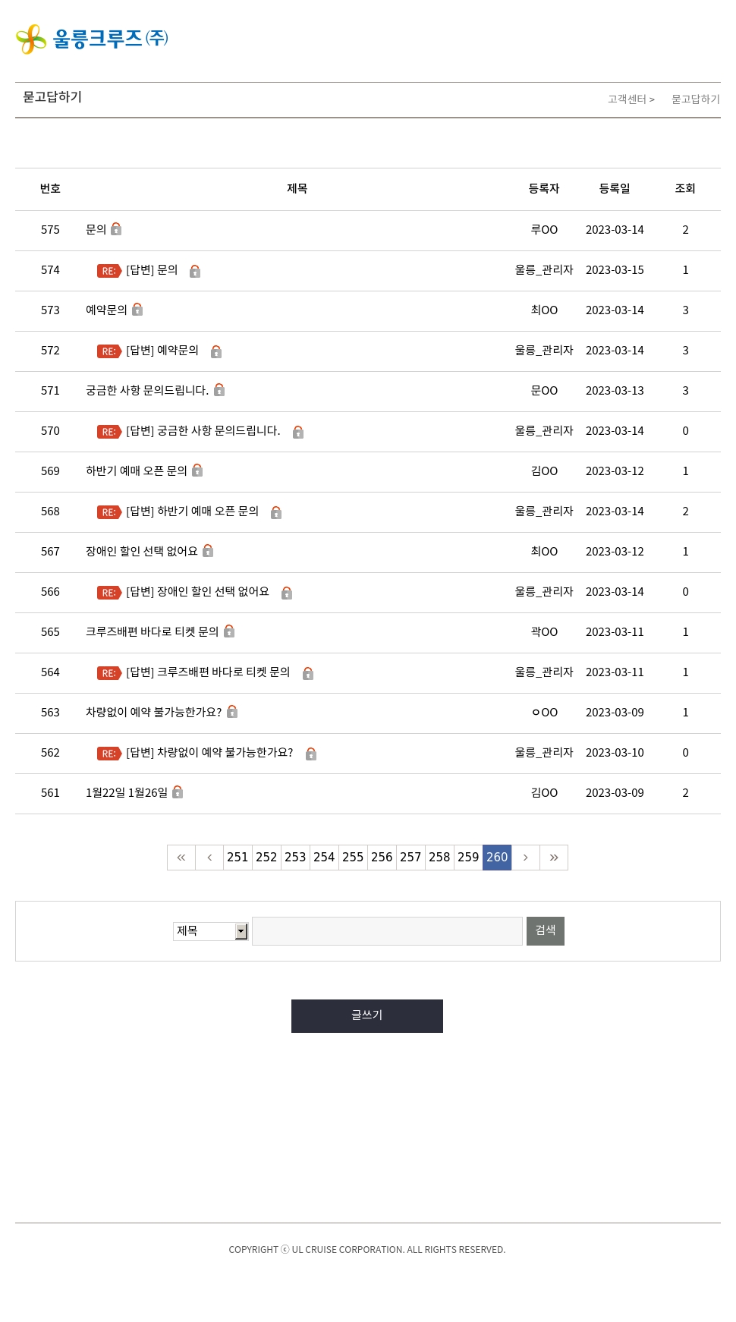Focus the search keyword text field
Image resolution: width=736 pixels, height=1322 pixels.
[x=387, y=931]
